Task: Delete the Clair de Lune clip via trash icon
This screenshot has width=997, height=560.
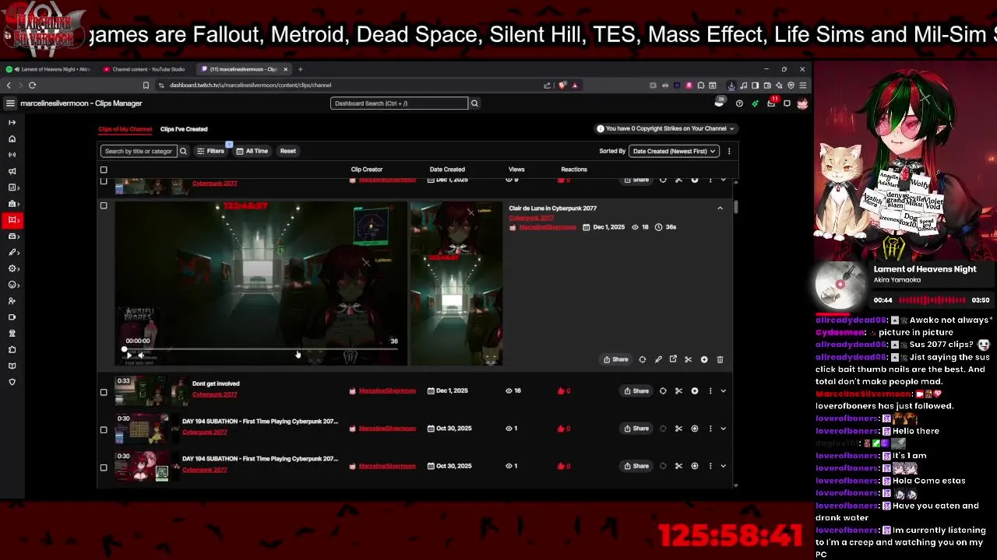Action: pyautogui.click(x=720, y=359)
